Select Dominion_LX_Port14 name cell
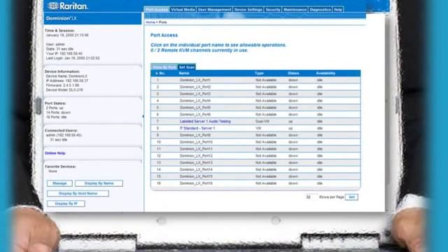Image resolution: width=448 pixels, height=252 pixels. click(196, 169)
